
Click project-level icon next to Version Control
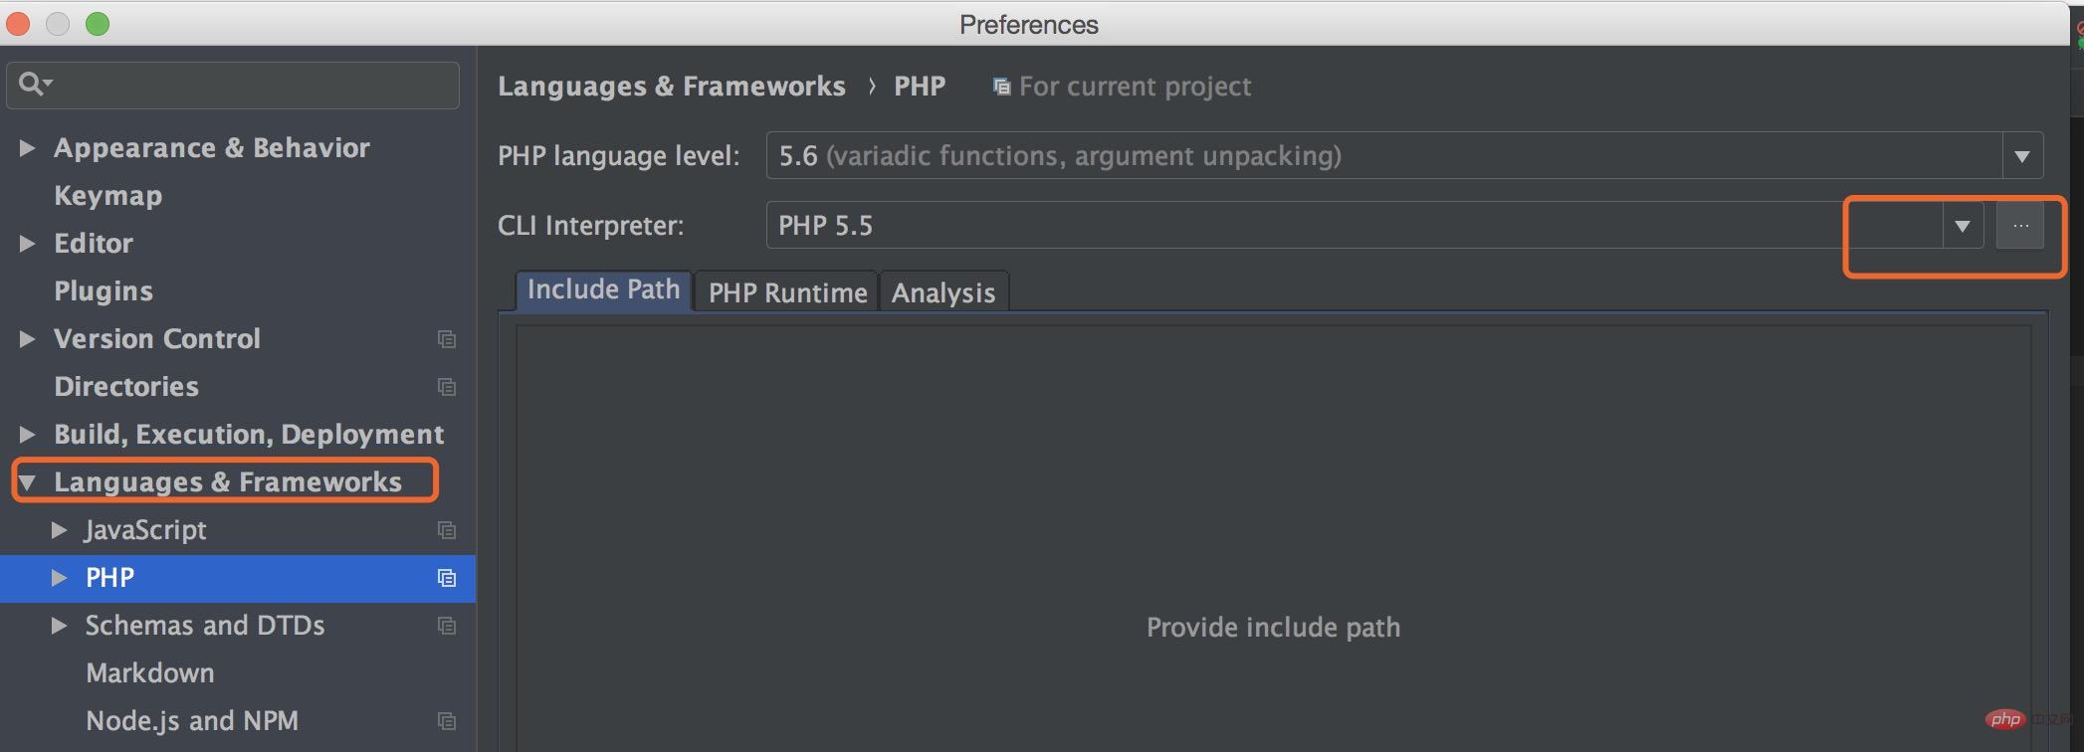(x=447, y=339)
